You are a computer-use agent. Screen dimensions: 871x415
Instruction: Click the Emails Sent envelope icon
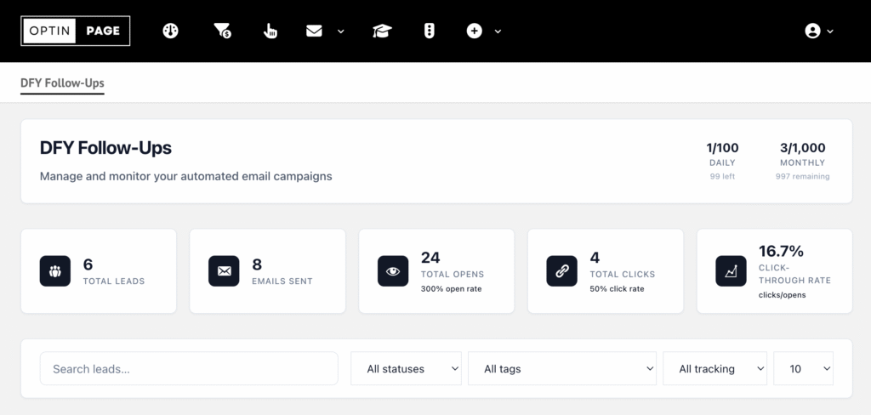[x=224, y=270]
